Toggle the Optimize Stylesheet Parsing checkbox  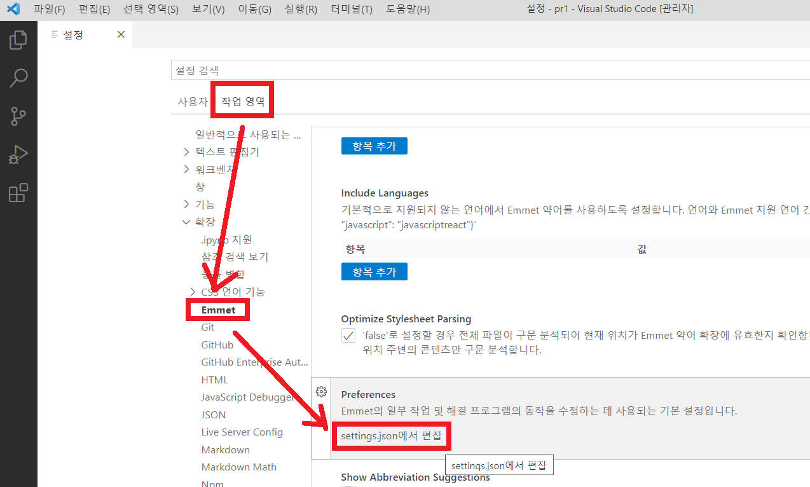348,335
